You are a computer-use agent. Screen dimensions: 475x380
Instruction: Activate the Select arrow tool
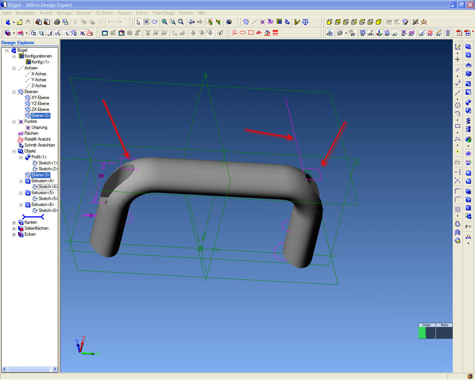138,22
